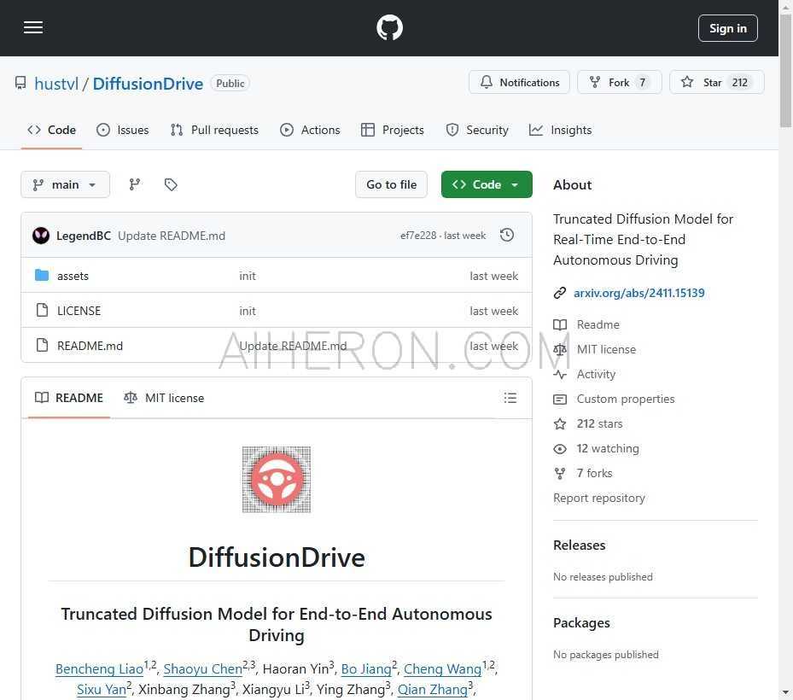Screen dimensions: 793x700
Task: Click the DiffusionDrive steering wheel logo image
Action: [x=276, y=479]
